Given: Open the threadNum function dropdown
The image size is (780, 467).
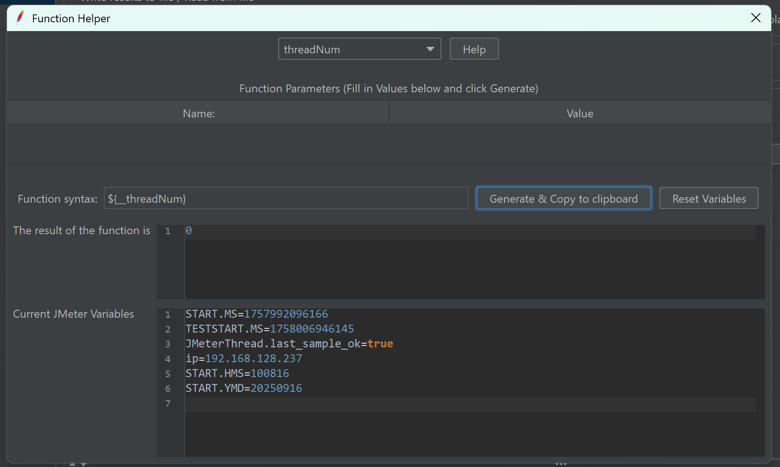Looking at the screenshot, I should 359,49.
